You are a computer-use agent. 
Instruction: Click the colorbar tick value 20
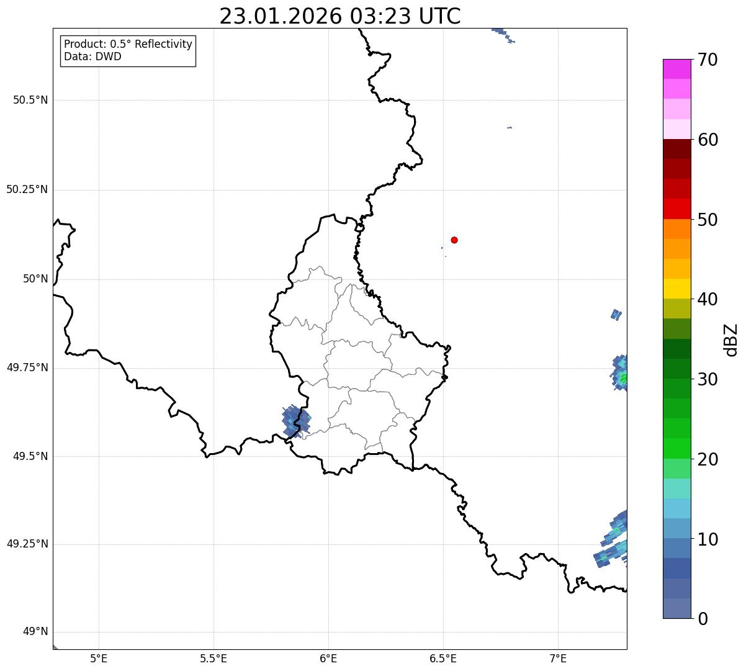point(708,459)
